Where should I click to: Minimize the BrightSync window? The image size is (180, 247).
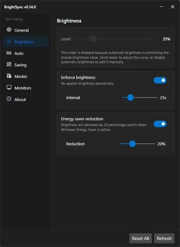tap(162, 7)
